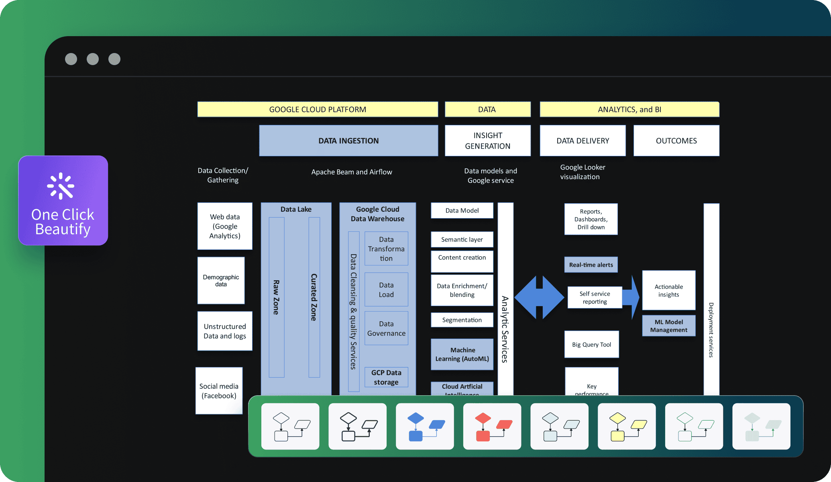Choose the green outline theme thumbnail

pyautogui.click(x=694, y=426)
